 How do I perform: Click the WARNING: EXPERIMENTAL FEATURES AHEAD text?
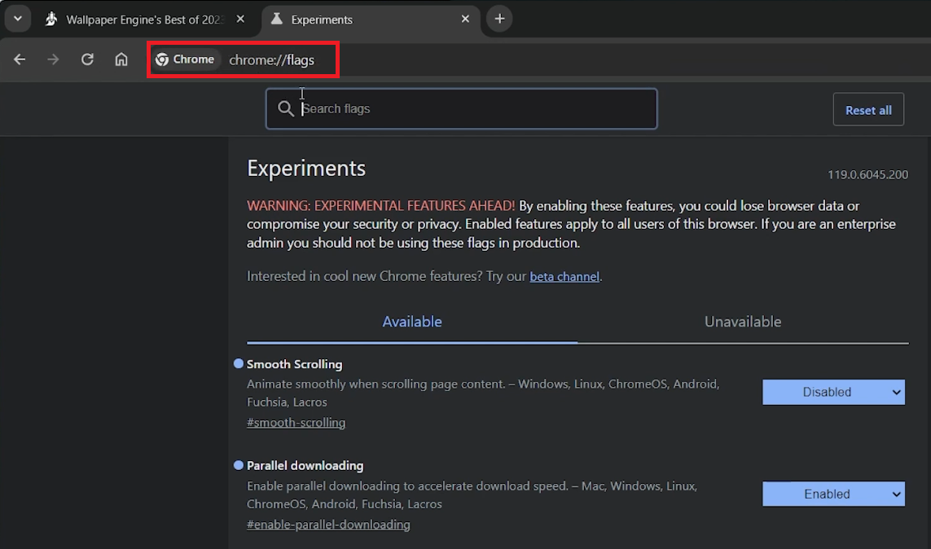click(x=380, y=206)
